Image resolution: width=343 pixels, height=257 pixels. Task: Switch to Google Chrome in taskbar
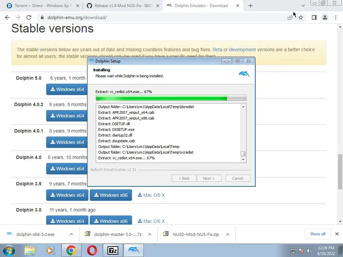pos(71,250)
